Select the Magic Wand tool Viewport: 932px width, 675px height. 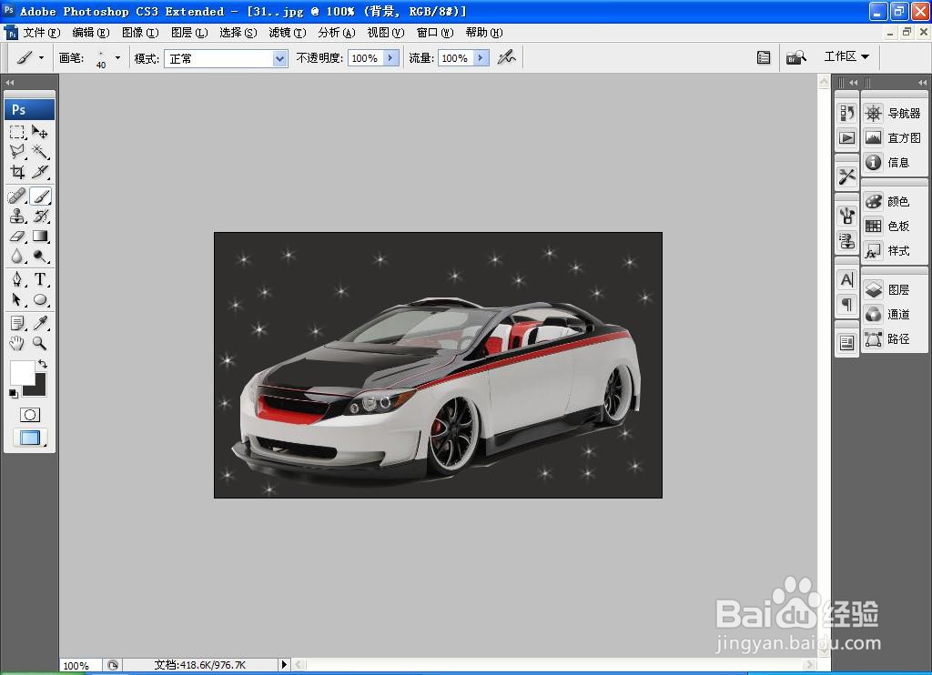[40, 152]
